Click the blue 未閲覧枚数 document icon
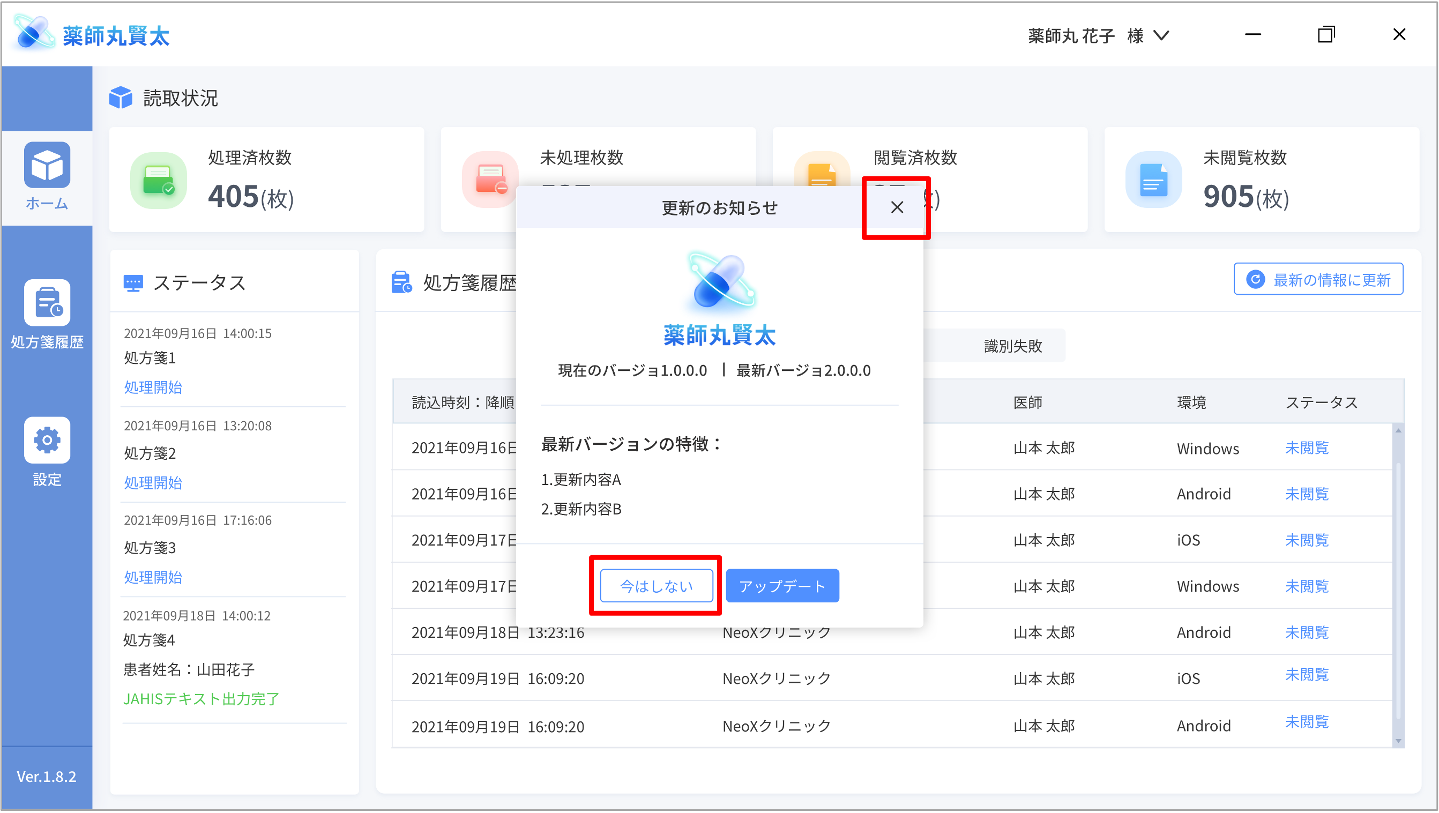The image size is (1439, 813). coord(1153,180)
